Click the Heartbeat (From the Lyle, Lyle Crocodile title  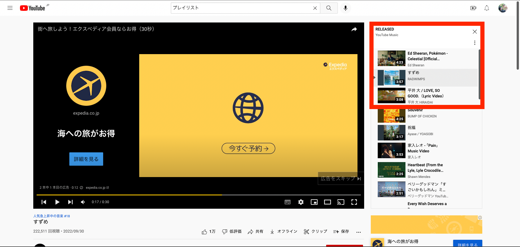(x=425, y=168)
